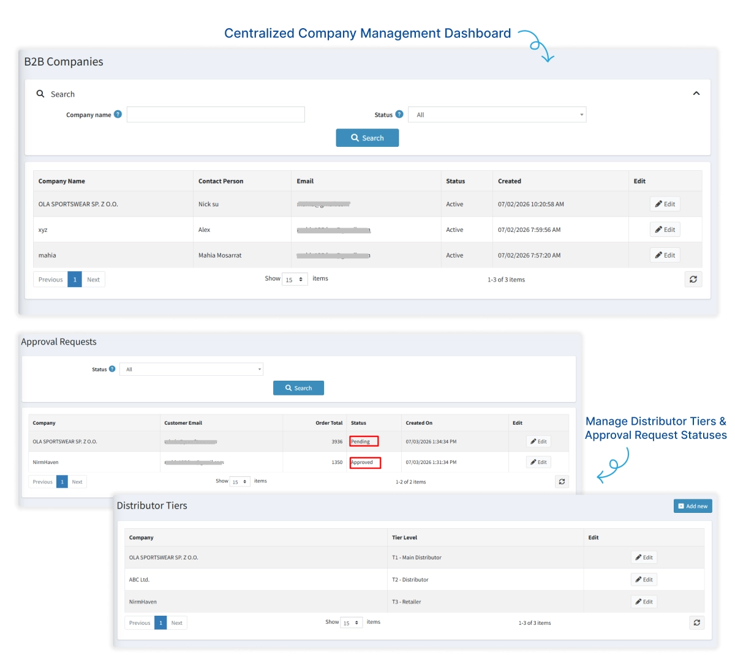Click the T2 - Distributor cell
735x672 pixels.
click(410, 580)
